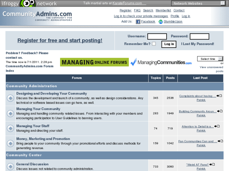Click the Problem? Feedback? Please contact us link

tap(27, 55)
